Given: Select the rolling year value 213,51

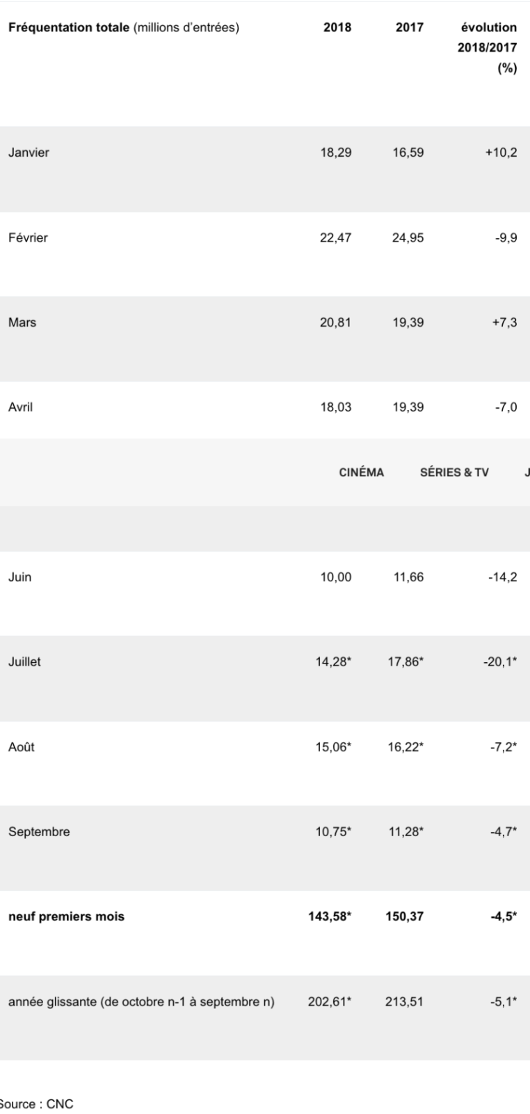Looking at the screenshot, I should tap(404, 1002).
